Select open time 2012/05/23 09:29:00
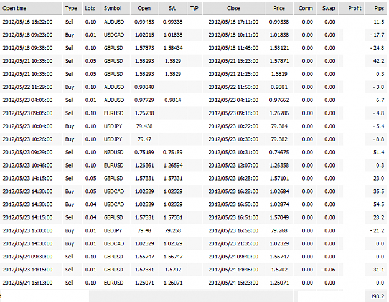 point(27,153)
